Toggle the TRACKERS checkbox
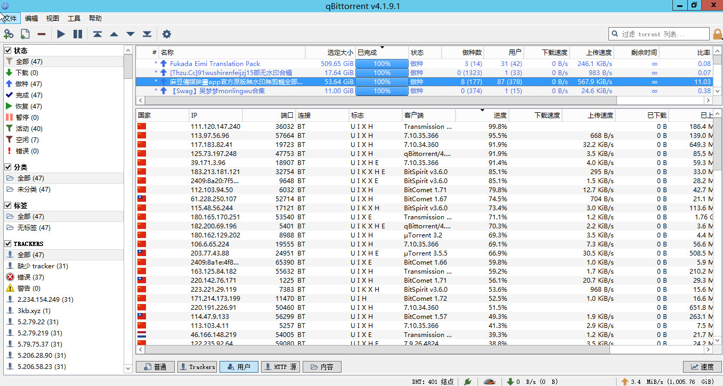The image size is (723, 386). (8, 244)
